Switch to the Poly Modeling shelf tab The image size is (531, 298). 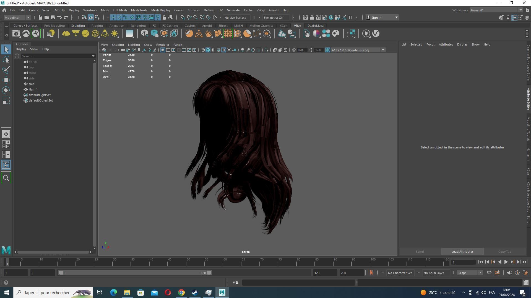coord(54,26)
